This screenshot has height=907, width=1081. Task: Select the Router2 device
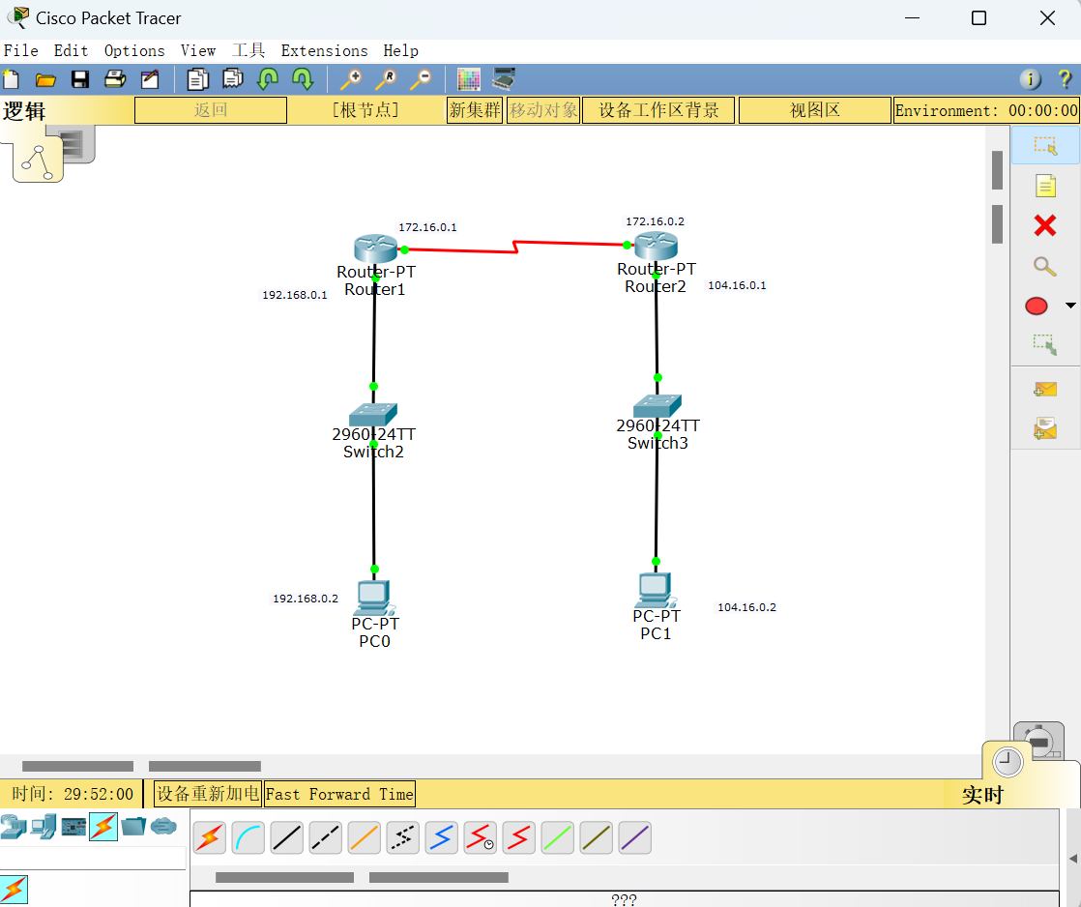(657, 246)
